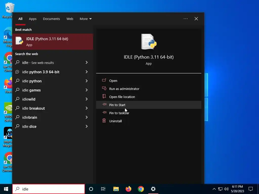Viewport: 259px width, 194px height.
Task: Open the search options ellipsis menu
Action: point(185,19)
